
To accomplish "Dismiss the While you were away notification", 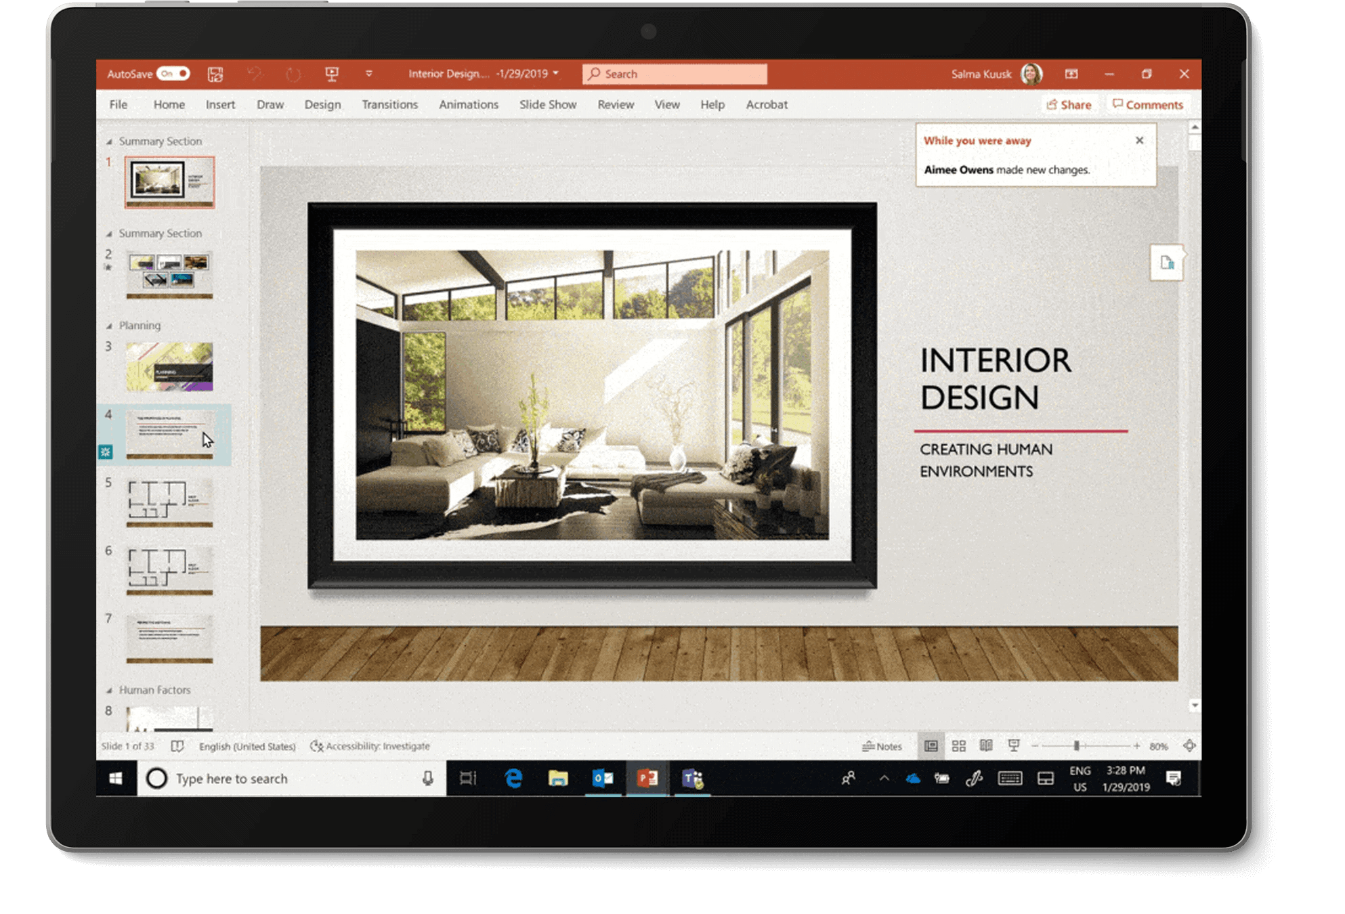I will (x=1139, y=141).
